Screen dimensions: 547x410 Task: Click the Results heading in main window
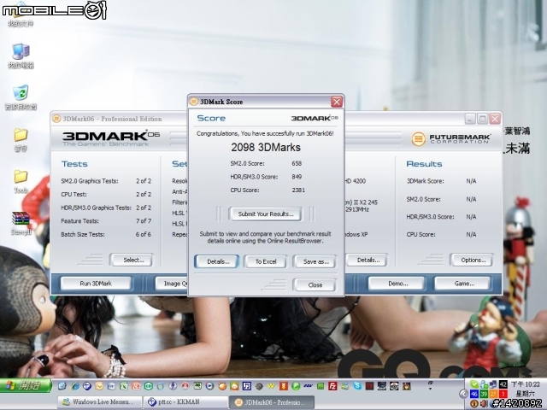pyautogui.click(x=424, y=164)
